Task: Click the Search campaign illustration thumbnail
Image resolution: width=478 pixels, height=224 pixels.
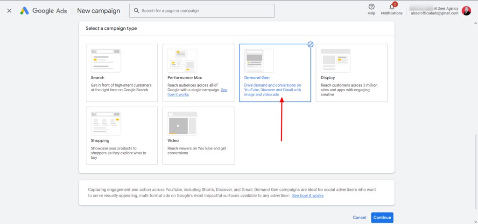Action: (105, 61)
